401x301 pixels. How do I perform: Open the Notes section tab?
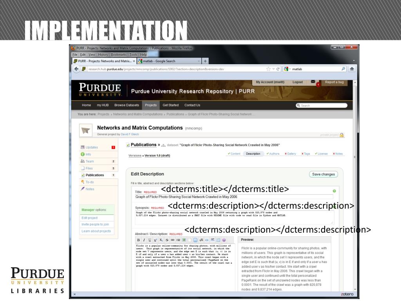click(x=338, y=154)
